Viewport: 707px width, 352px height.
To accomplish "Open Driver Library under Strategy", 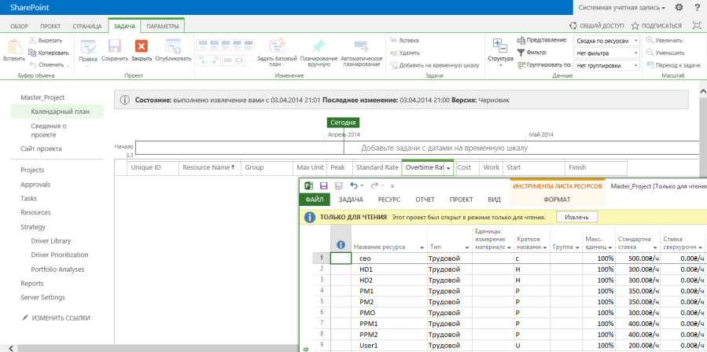I will point(51,240).
